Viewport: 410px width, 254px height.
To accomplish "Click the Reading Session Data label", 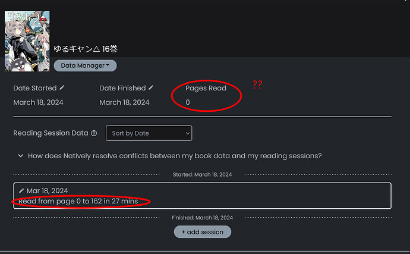I will pos(51,133).
